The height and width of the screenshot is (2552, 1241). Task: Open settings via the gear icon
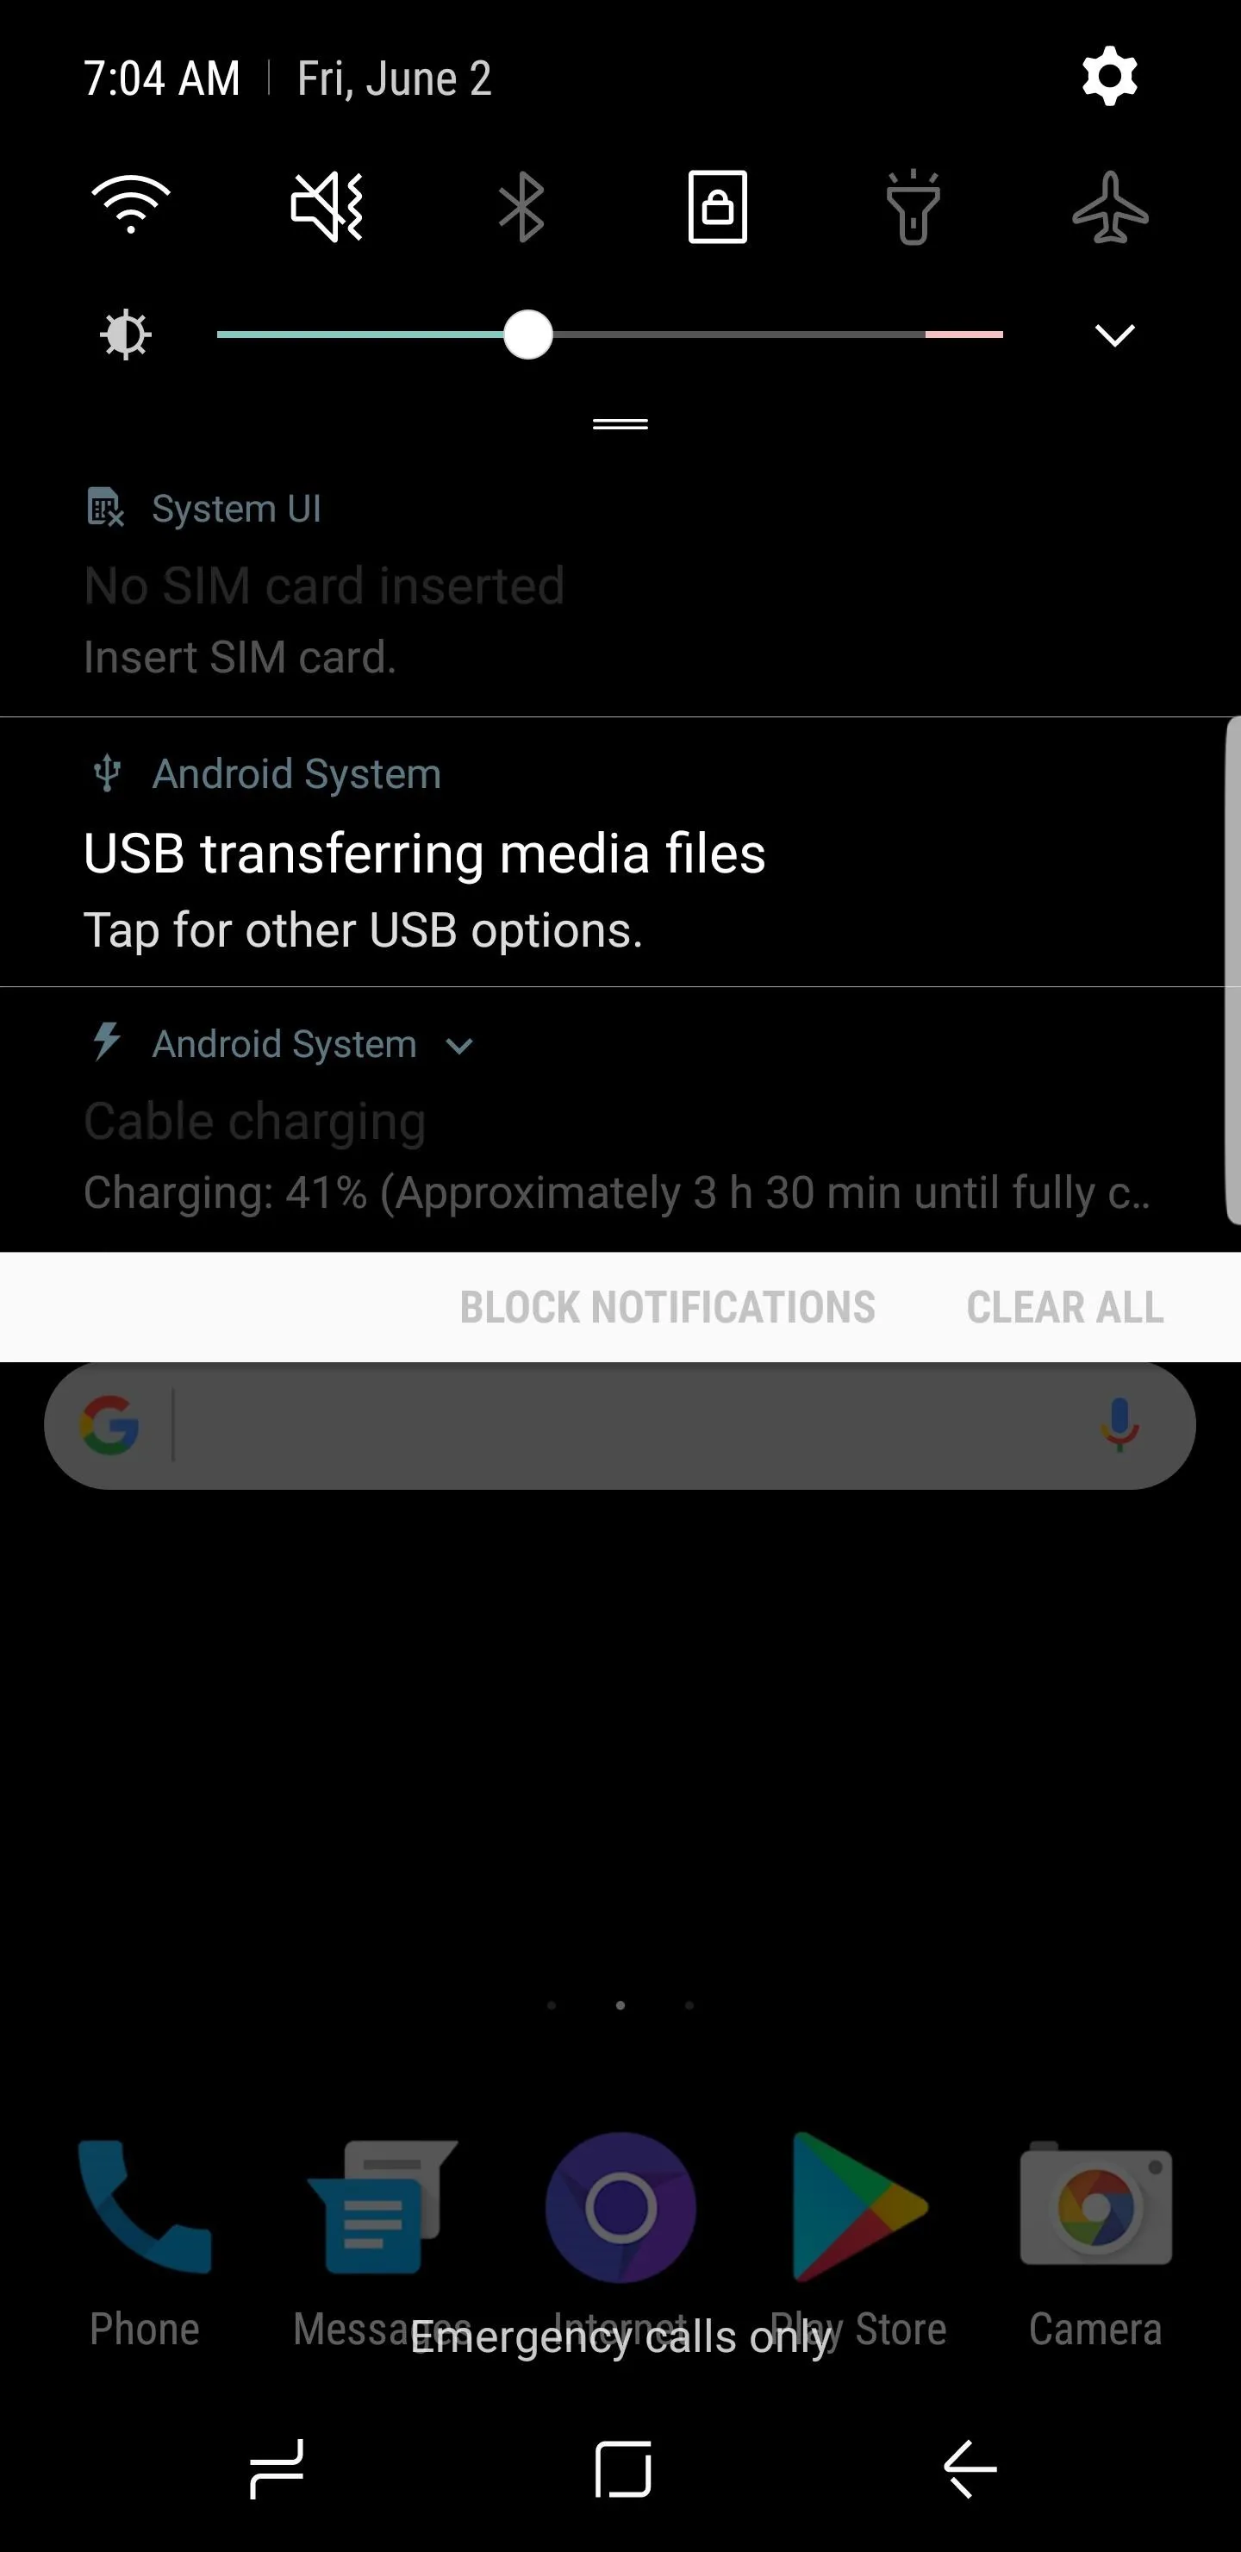(x=1109, y=78)
